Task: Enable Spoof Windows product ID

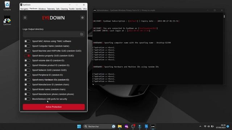Action: tap(27, 65)
